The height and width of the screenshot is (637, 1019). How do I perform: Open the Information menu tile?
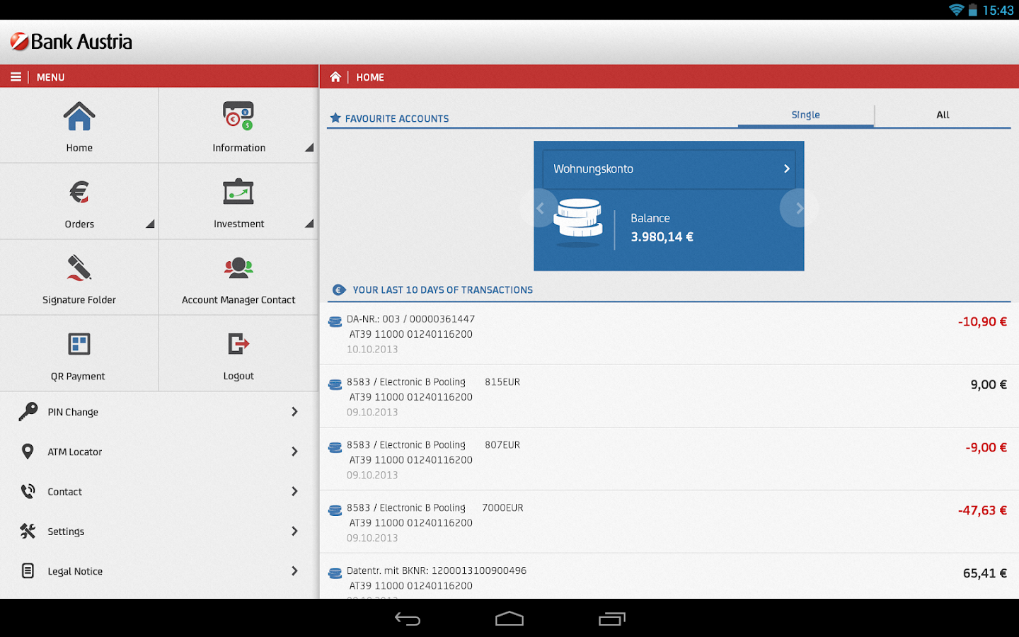[238, 125]
